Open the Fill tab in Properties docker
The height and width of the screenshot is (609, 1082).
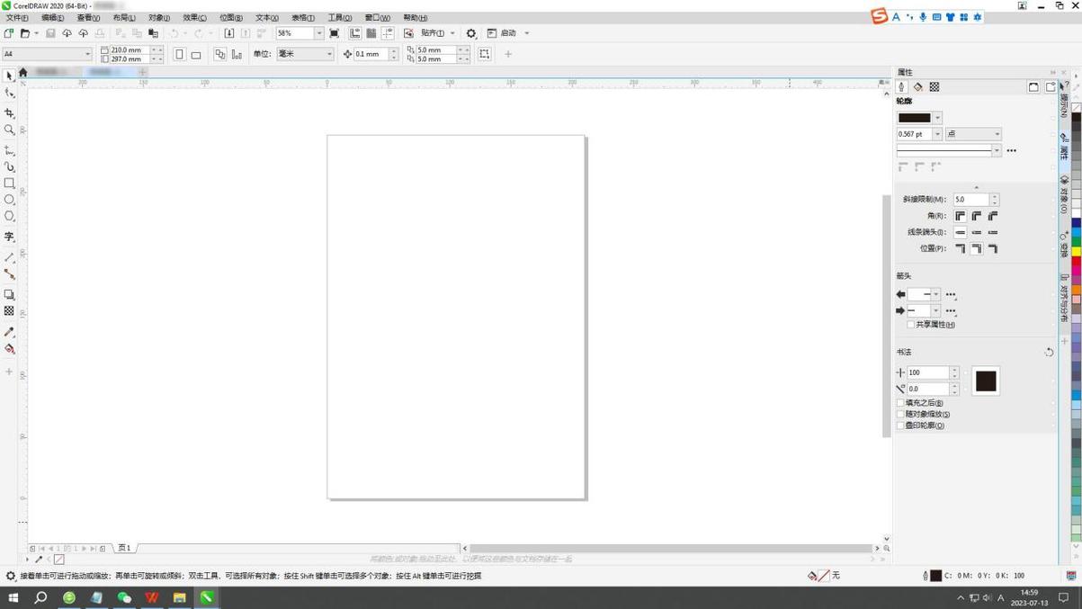click(x=917, y=87)
